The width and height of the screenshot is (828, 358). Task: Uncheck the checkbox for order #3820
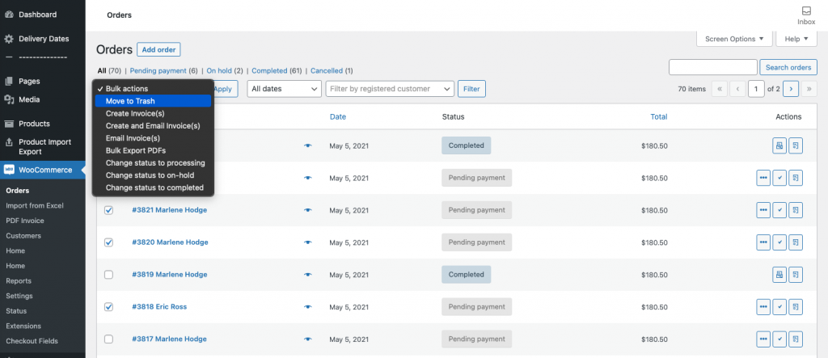click(109, 242)
